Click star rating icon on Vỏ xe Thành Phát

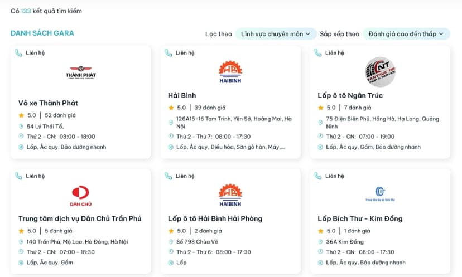coord(21,115)
